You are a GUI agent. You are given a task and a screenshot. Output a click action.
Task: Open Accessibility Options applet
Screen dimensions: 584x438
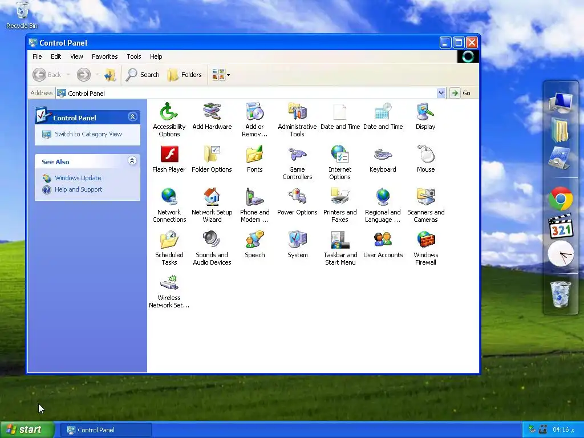(x=169, y=119)
